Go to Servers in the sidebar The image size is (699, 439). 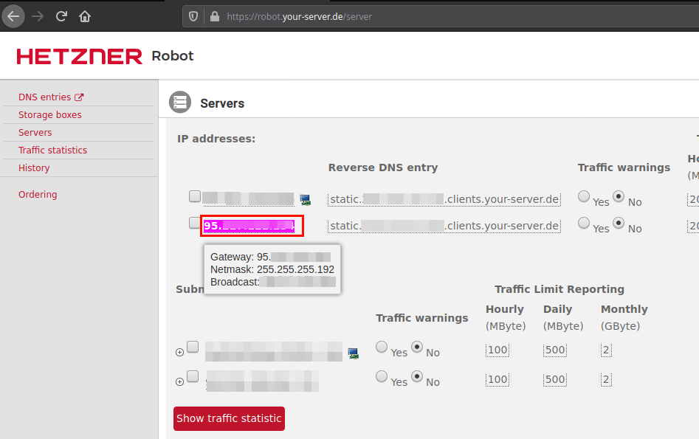[35, 133]
